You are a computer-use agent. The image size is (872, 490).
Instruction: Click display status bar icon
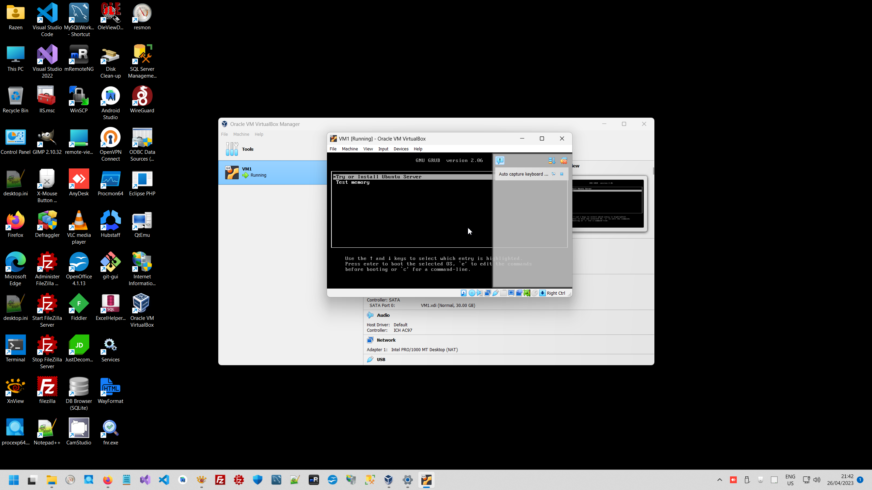(x=511, y=293)
